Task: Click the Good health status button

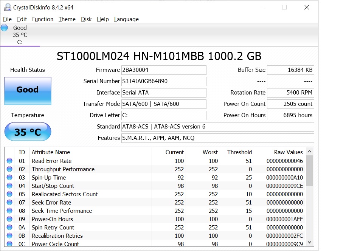Action: [x=28, y=91]
